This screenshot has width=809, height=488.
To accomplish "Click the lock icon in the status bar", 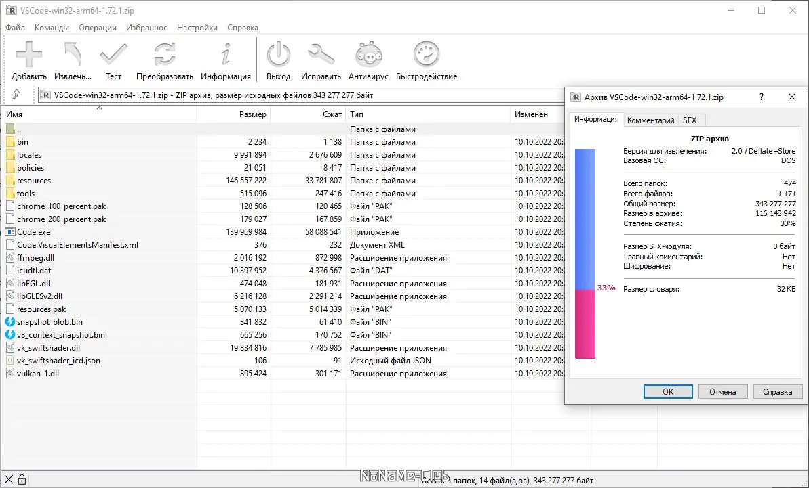I will click(21, 479).
